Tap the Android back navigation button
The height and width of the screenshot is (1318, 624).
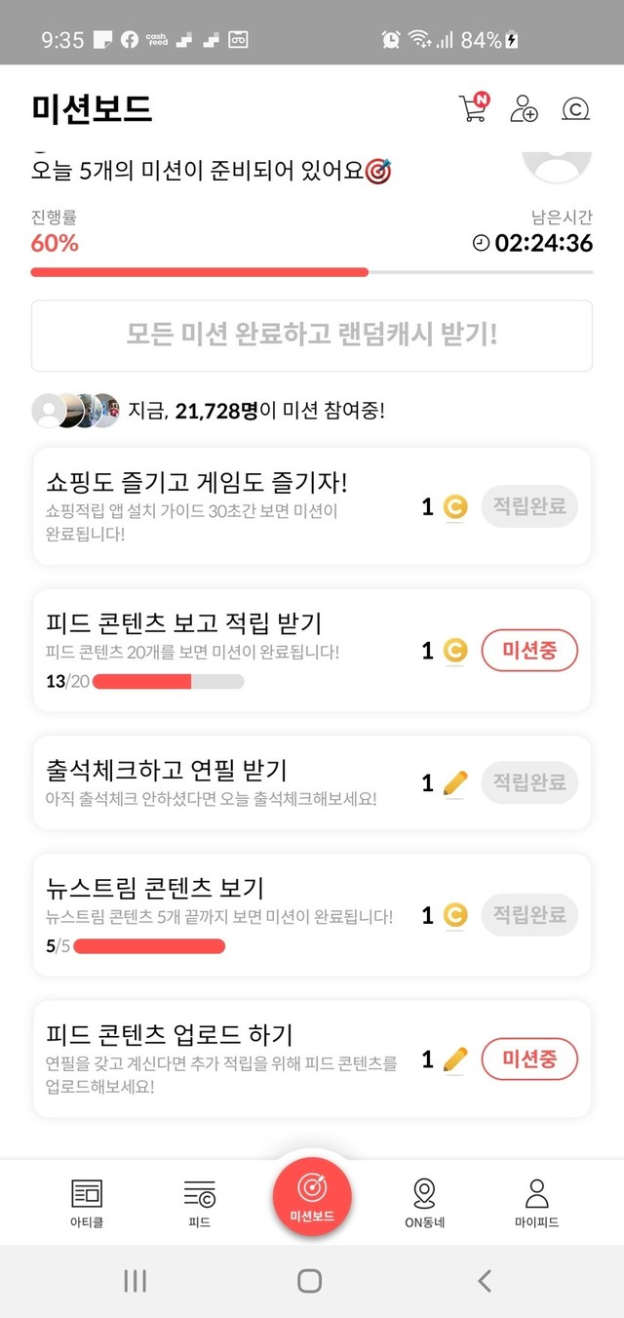[x=485, y=1281]
